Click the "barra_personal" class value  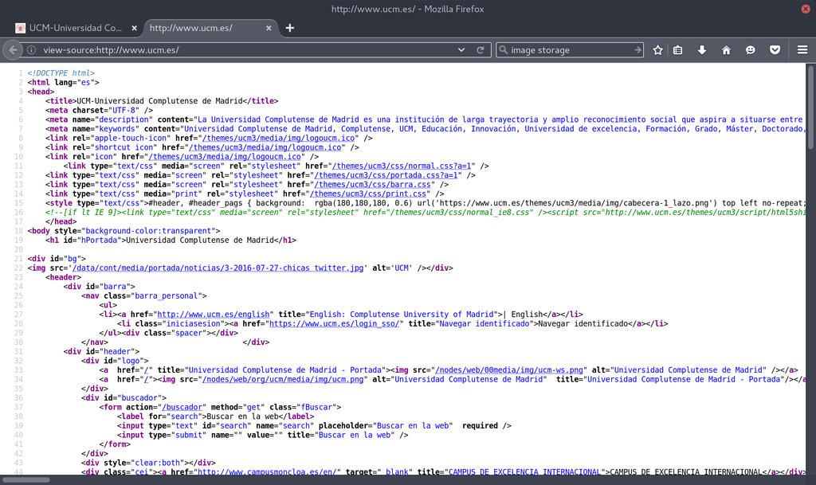pos(167,296)
